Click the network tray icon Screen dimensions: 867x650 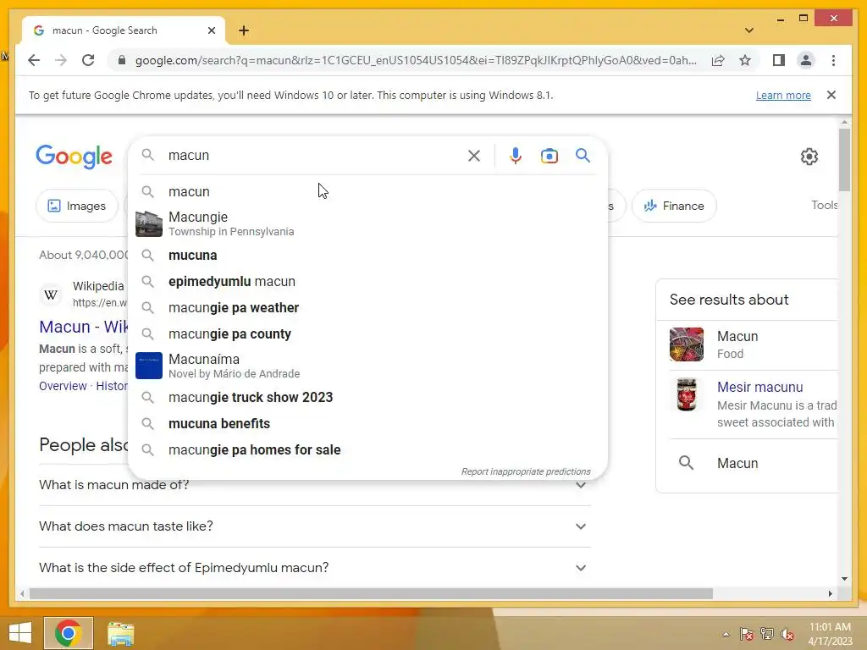pyautogui.click(x=767, y=634)
